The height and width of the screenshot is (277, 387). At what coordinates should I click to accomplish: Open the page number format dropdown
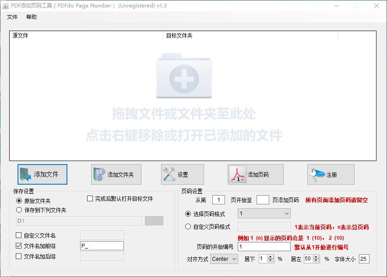264,214
